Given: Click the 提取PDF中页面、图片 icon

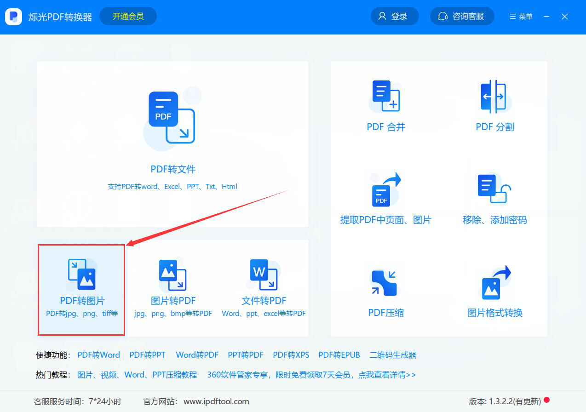Looking at the screenshot, I should pos(386,189).
